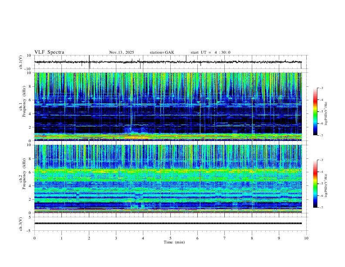Click the 'Time (min)' axis label
The width and height of the screenshot is (345, 267).
point(174,242)
